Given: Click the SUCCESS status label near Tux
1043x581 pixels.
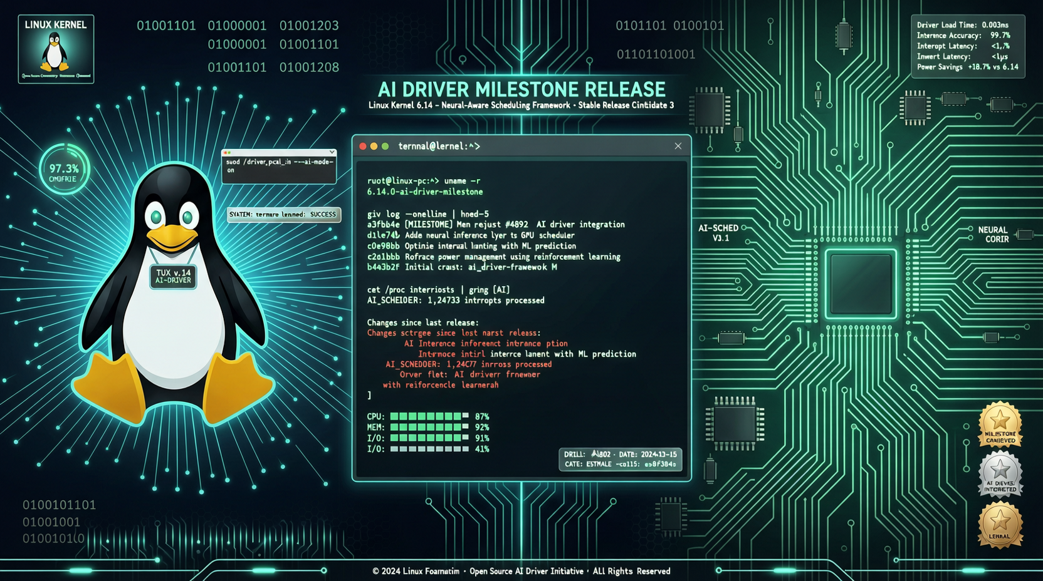Looking at the screenshot, I should pos(284,214).
